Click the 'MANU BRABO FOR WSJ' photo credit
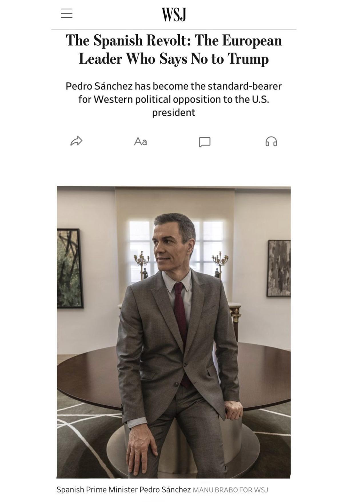This screenshot has height=502, width=343. coord(230,490)
